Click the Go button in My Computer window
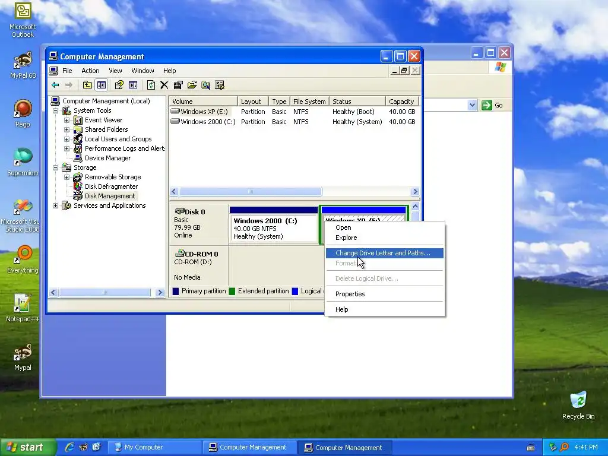 pos(492,105)
